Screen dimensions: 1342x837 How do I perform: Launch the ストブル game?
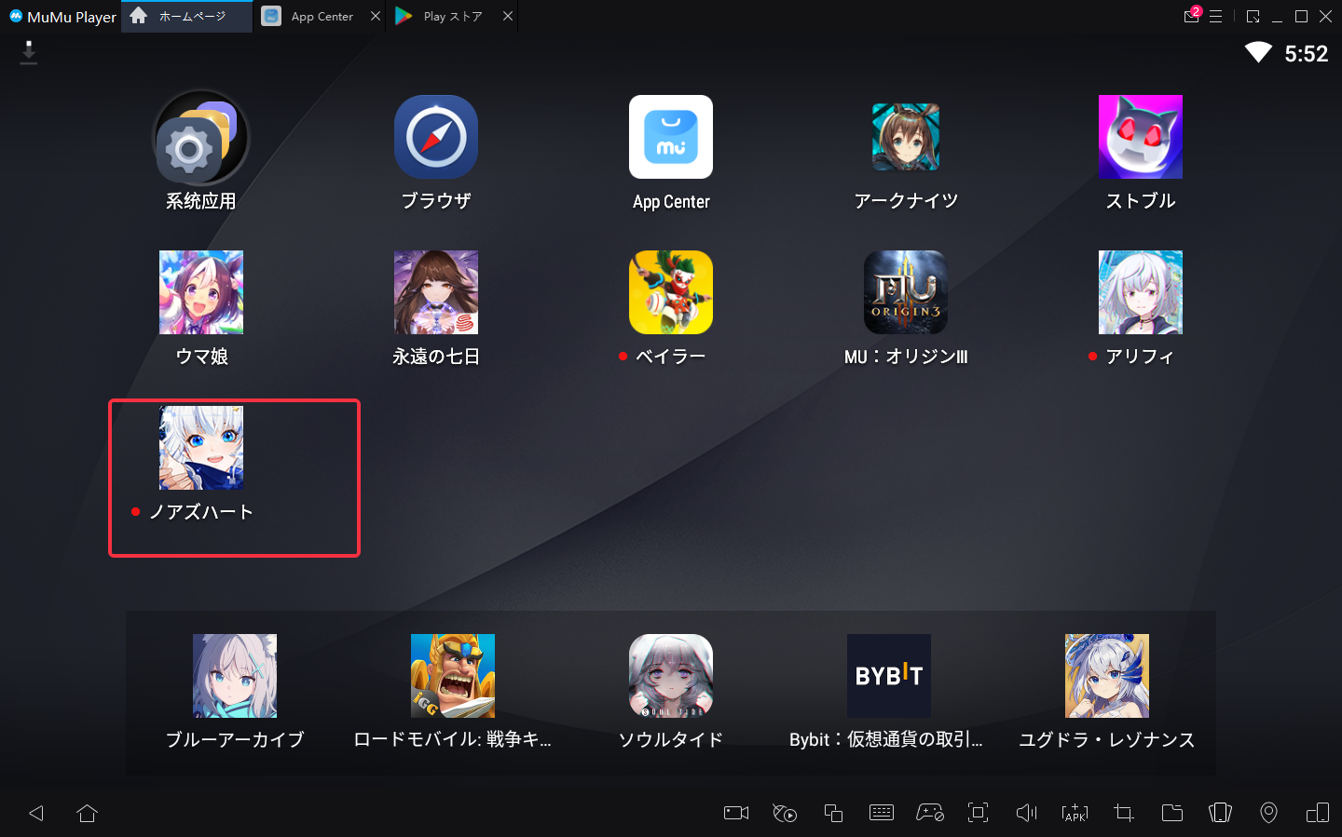(1141, 137)
